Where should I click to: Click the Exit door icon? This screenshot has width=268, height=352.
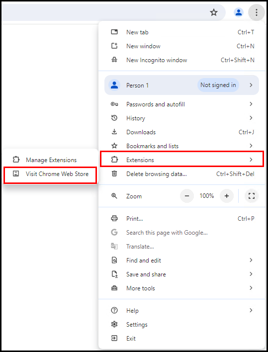click(x=114, y=338)
